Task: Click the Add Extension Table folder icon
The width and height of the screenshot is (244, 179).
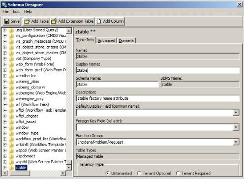Action: (54, 21)
